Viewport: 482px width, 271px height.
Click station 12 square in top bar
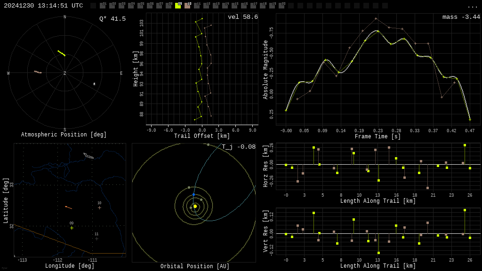(206, 6)
